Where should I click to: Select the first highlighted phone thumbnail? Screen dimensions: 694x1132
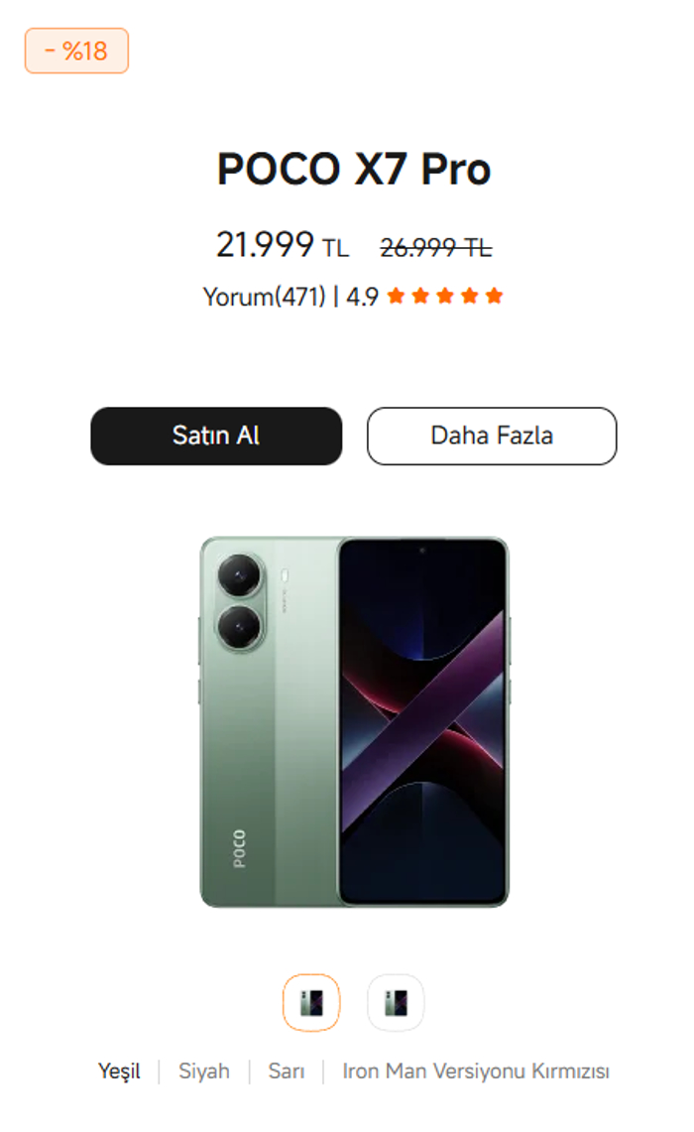click(x=311, y=1003)
